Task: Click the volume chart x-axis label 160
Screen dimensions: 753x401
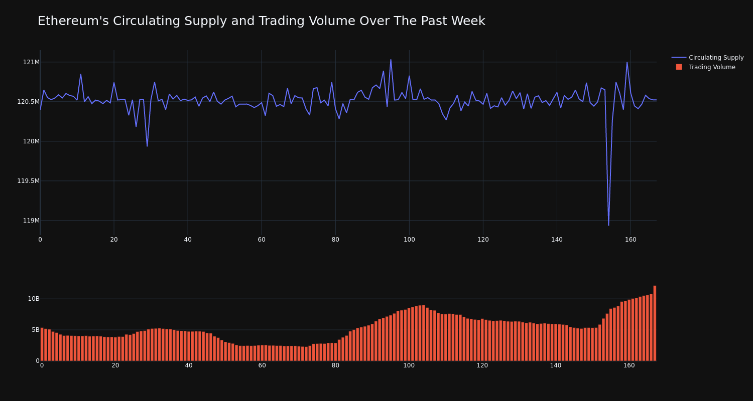Action: coord(629,365)
